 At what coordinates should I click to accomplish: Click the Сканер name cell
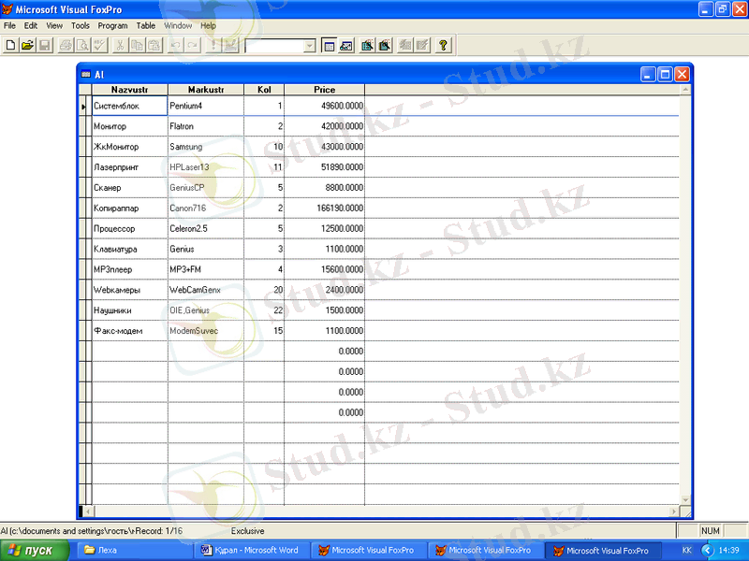point(129,188)
